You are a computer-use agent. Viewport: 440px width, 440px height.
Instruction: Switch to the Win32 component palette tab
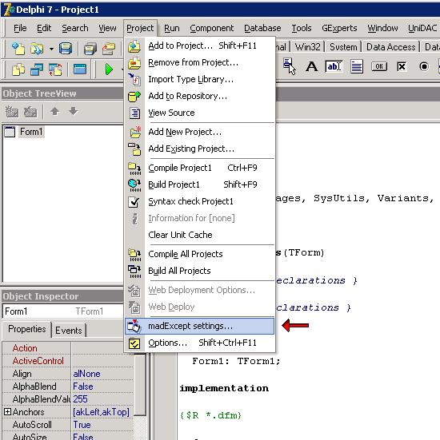[x=307, y=47]
